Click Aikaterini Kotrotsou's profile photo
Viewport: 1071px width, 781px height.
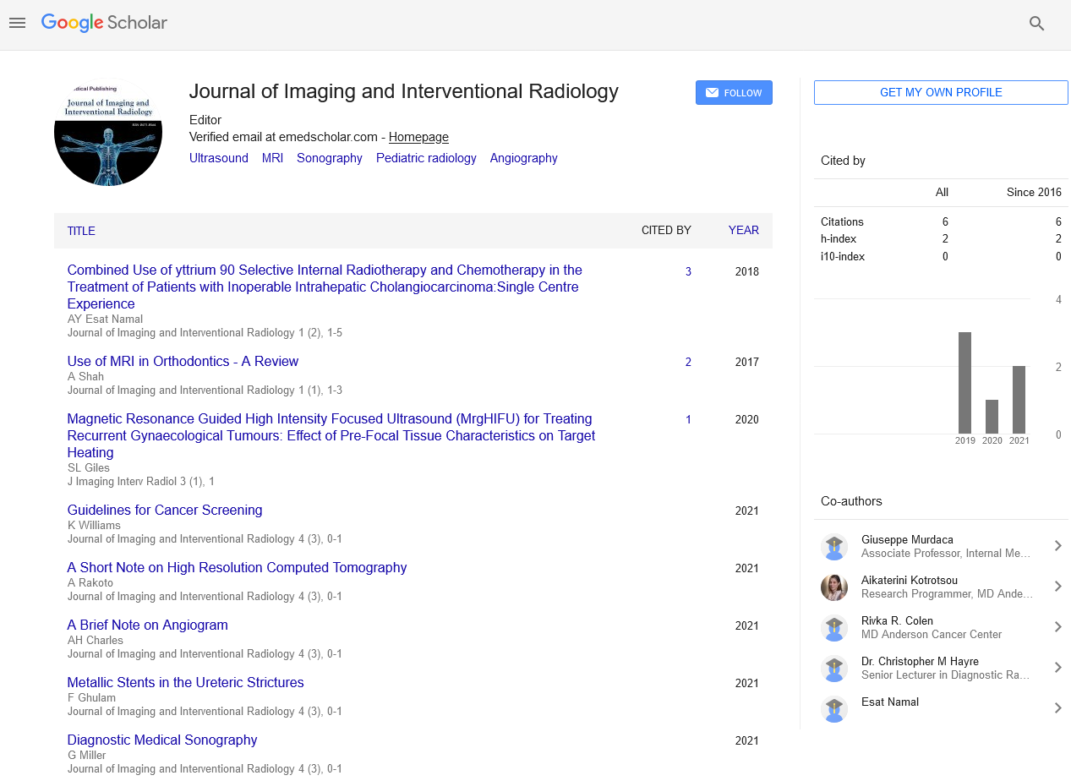[834, 587]
